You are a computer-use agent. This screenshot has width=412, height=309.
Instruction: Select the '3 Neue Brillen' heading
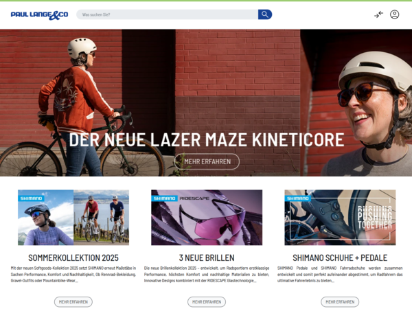207,257
